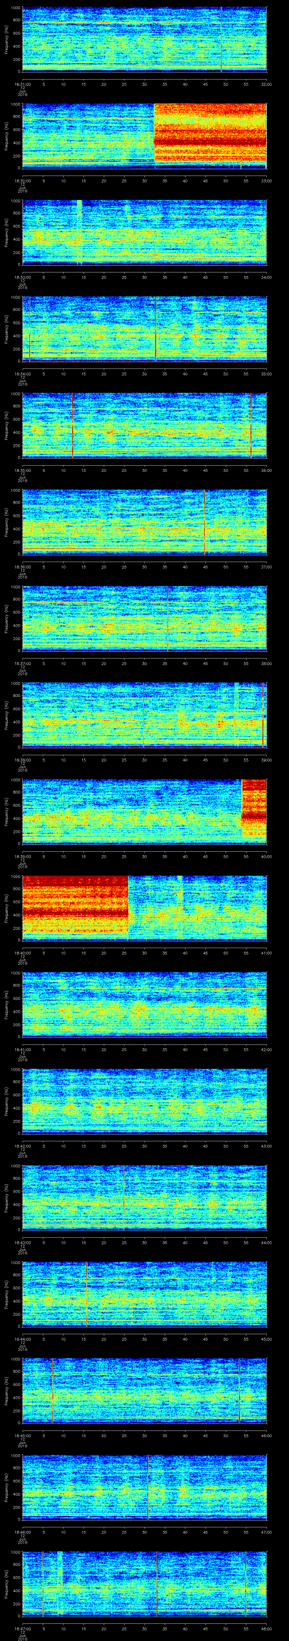The image size is (289, 1641).
Task: Click the 33:00 end label under the 18:32:00 panel
Action: 266,181
